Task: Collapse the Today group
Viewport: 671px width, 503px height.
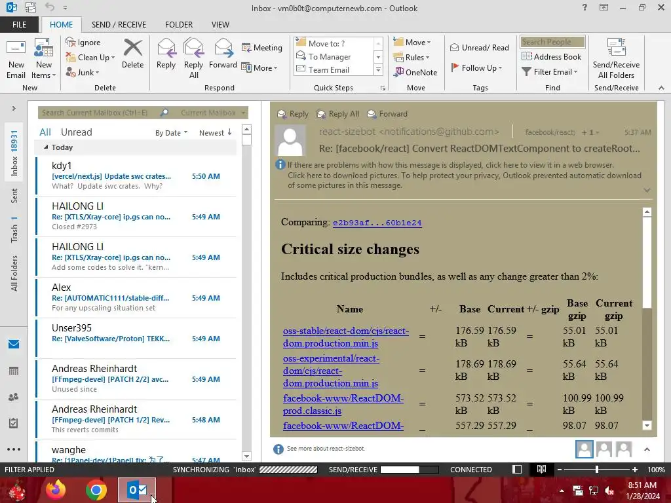Action: tap(46, 147)
